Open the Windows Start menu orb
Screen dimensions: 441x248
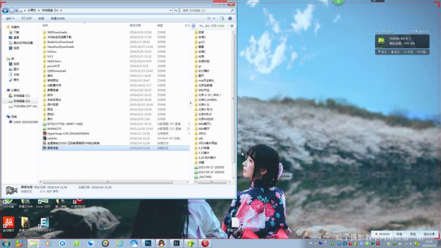pos(6,243)
